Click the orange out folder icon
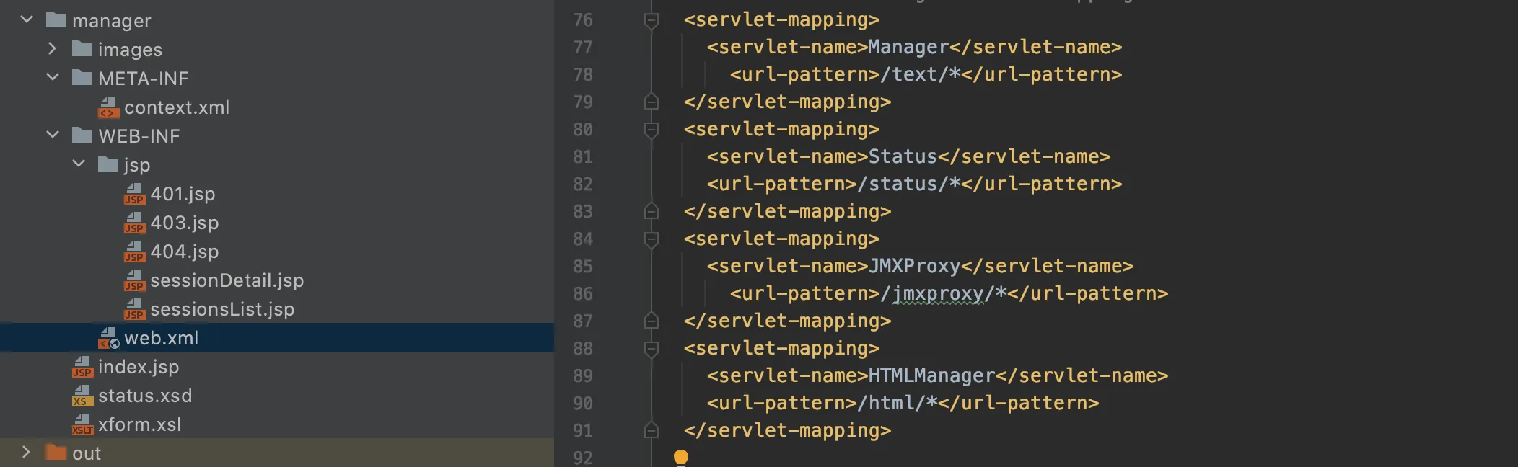The width and height of the screenshot is (1518, 467). 56,452
